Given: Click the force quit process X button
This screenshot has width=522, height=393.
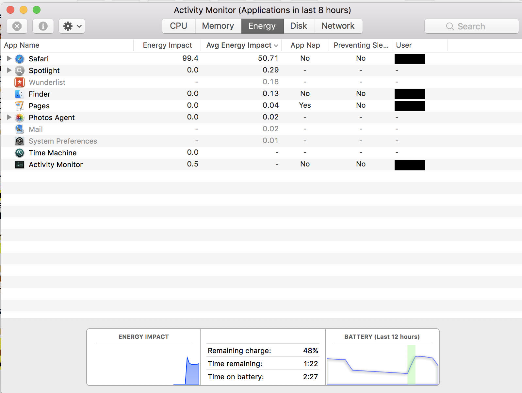Looking at the screenshot, I should click(17, 26).
